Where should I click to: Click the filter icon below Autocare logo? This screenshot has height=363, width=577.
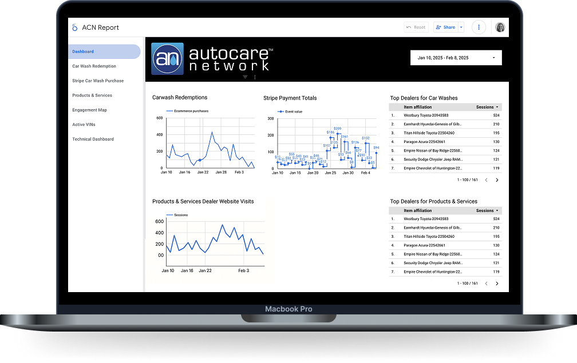[245, 77]
